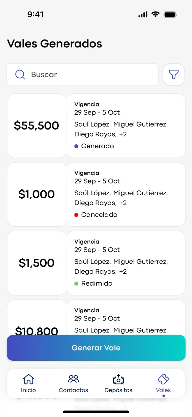Switch to the Contactos tab label
Image resolution: width=192 pixels, height=417 pixels.
click(x=73, y=390)
